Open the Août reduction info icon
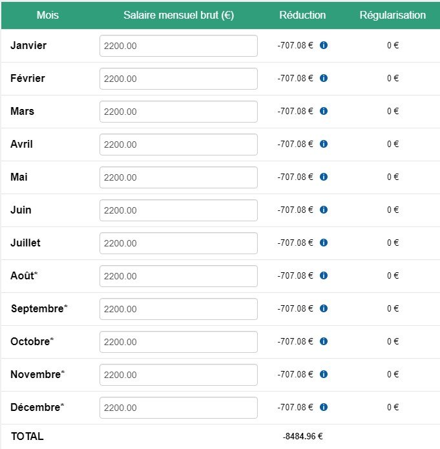The height and width of the screenshot is (449, 440). pos(324,275)
